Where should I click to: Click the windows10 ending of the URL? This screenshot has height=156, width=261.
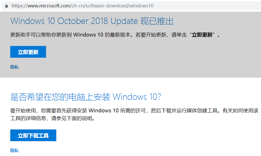click(x=141, y=6)
